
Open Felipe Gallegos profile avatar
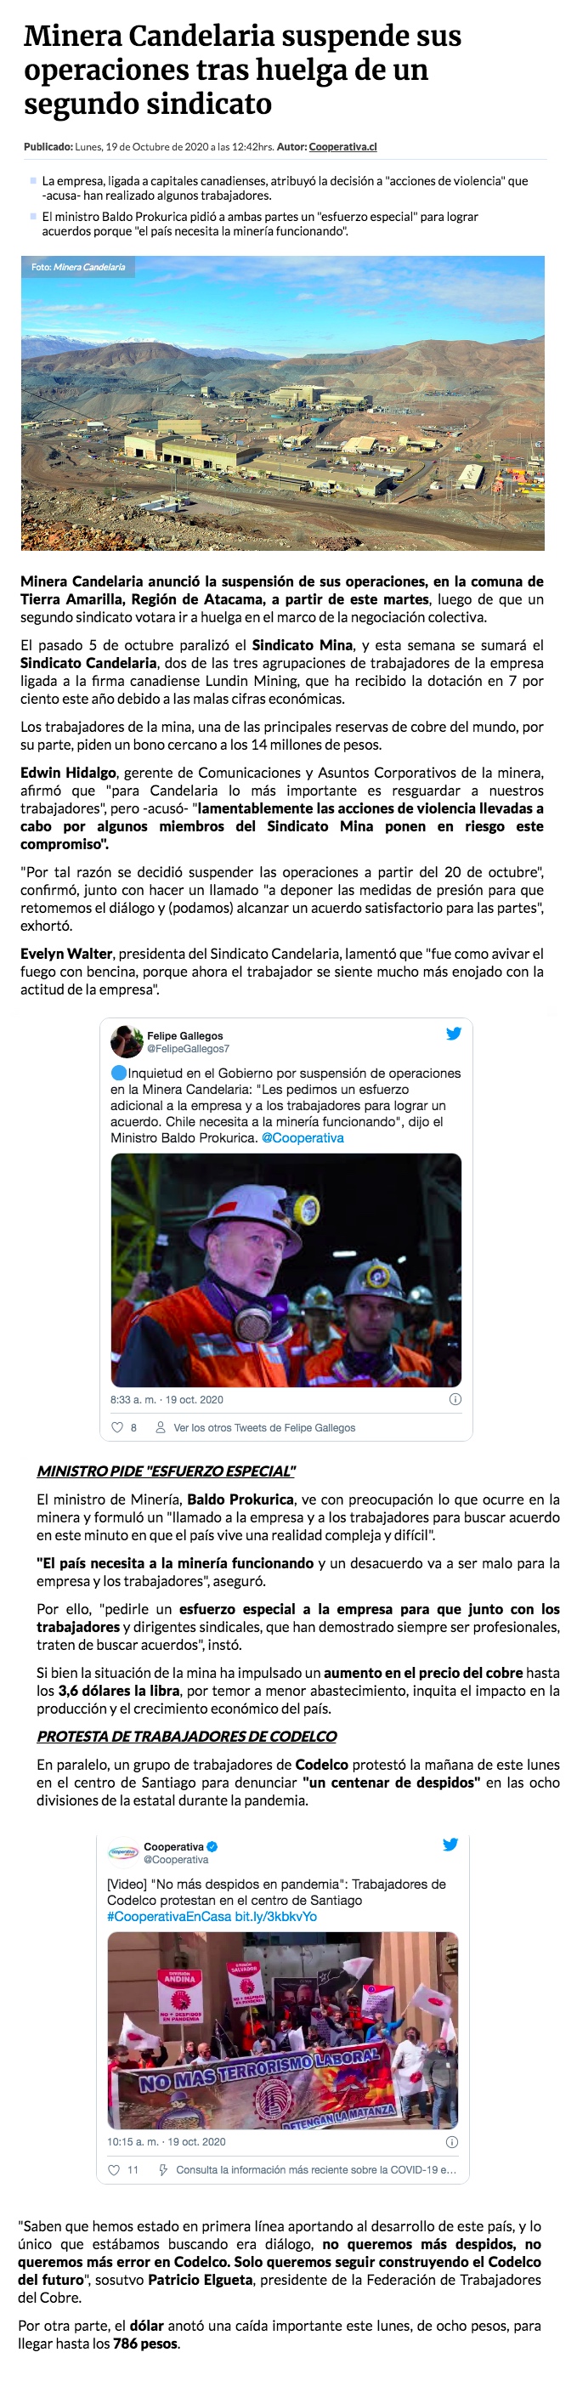126,1042
